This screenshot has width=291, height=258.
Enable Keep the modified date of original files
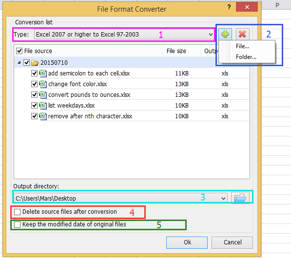(x=17, y=224)
